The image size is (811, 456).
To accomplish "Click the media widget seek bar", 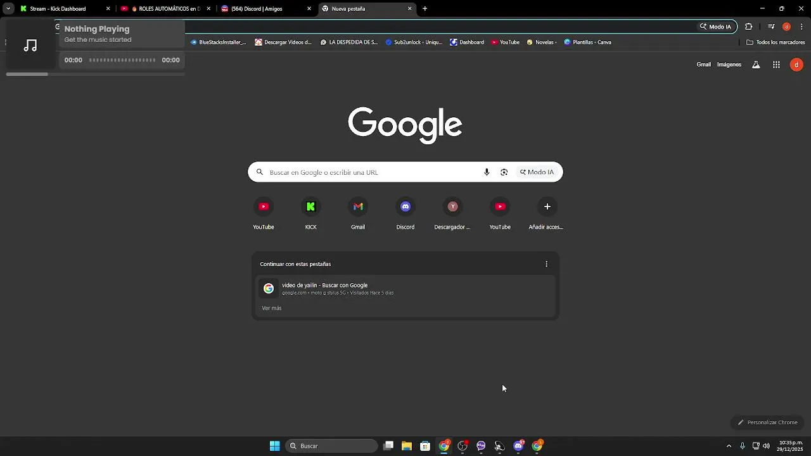I will point(122,60).
